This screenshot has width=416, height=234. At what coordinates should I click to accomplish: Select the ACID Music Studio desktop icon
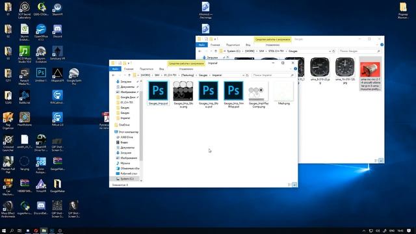click(x=25, y=55)
